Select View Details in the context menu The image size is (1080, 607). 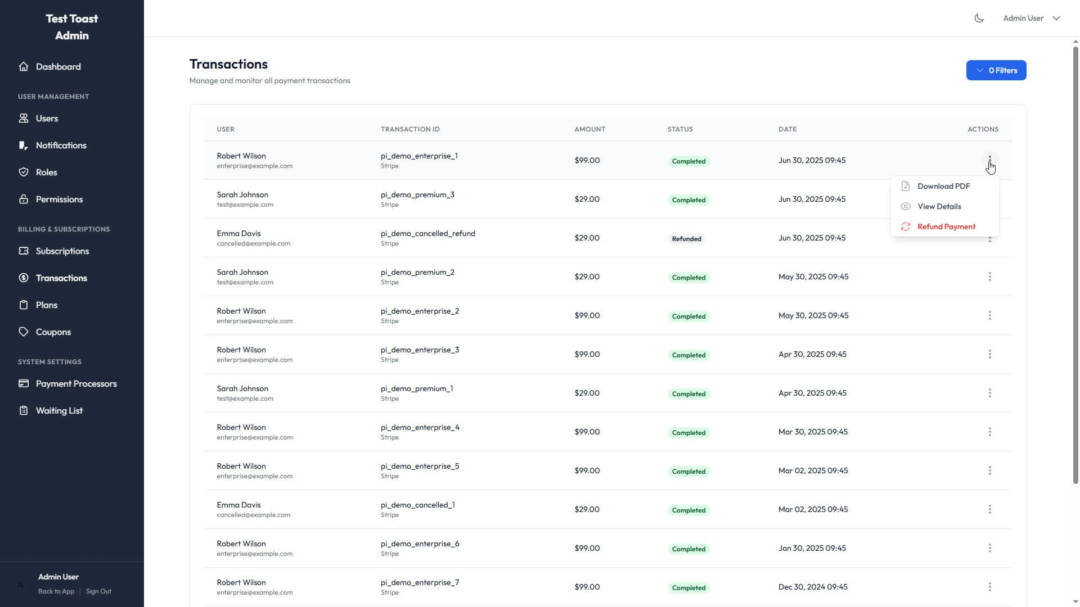[938, 206]
